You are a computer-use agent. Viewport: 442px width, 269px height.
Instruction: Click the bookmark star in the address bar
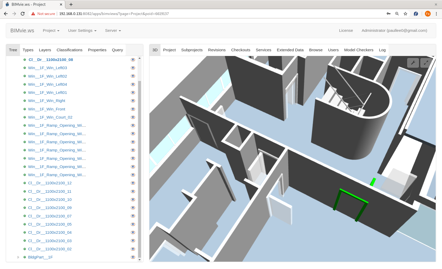click(x=405, y=14)
